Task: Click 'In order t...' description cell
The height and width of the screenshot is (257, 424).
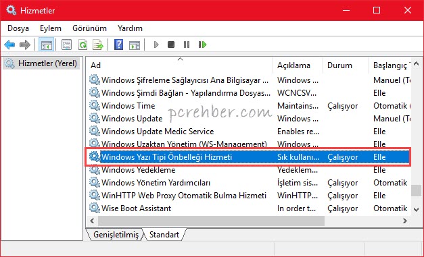Action: (296, 208)
